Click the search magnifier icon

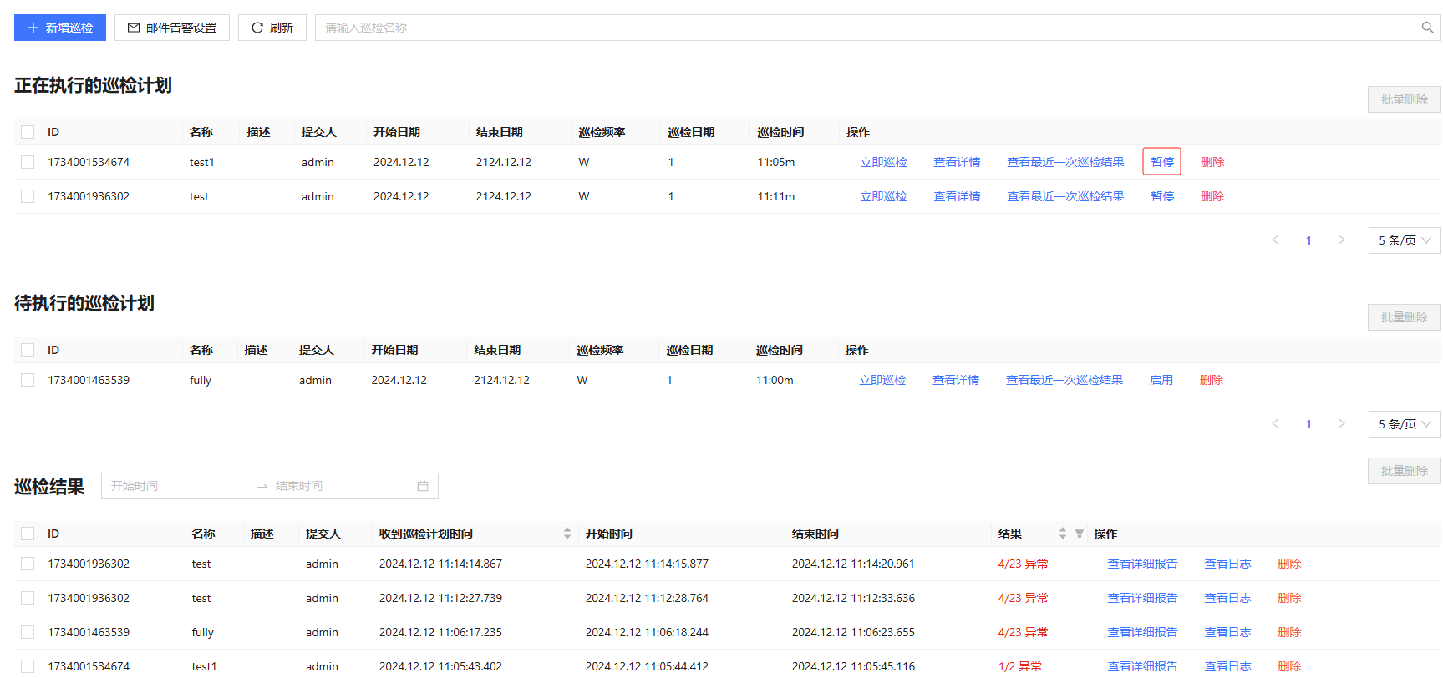point(1427,28)
